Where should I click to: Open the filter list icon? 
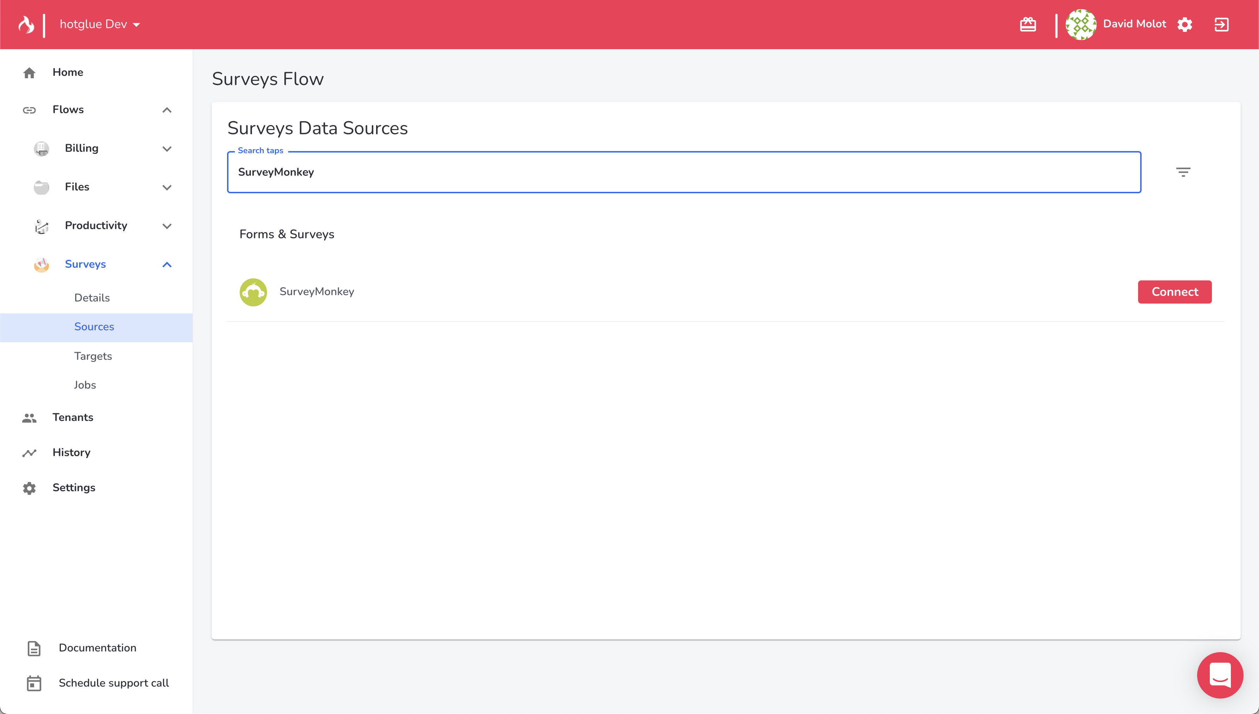[x=1183, y=172]
